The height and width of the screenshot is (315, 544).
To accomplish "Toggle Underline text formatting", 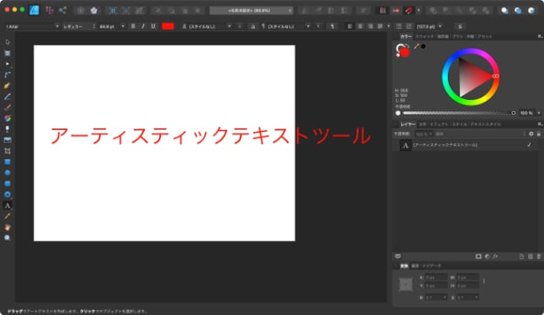I will point(151,26).
